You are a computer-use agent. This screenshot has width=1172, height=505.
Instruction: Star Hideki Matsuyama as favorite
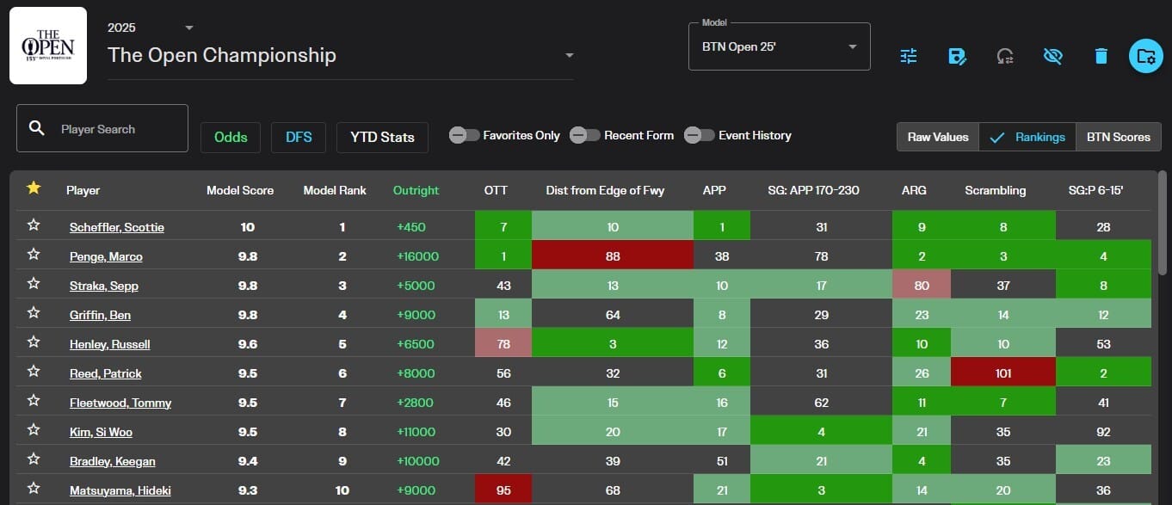coord(34,489)
